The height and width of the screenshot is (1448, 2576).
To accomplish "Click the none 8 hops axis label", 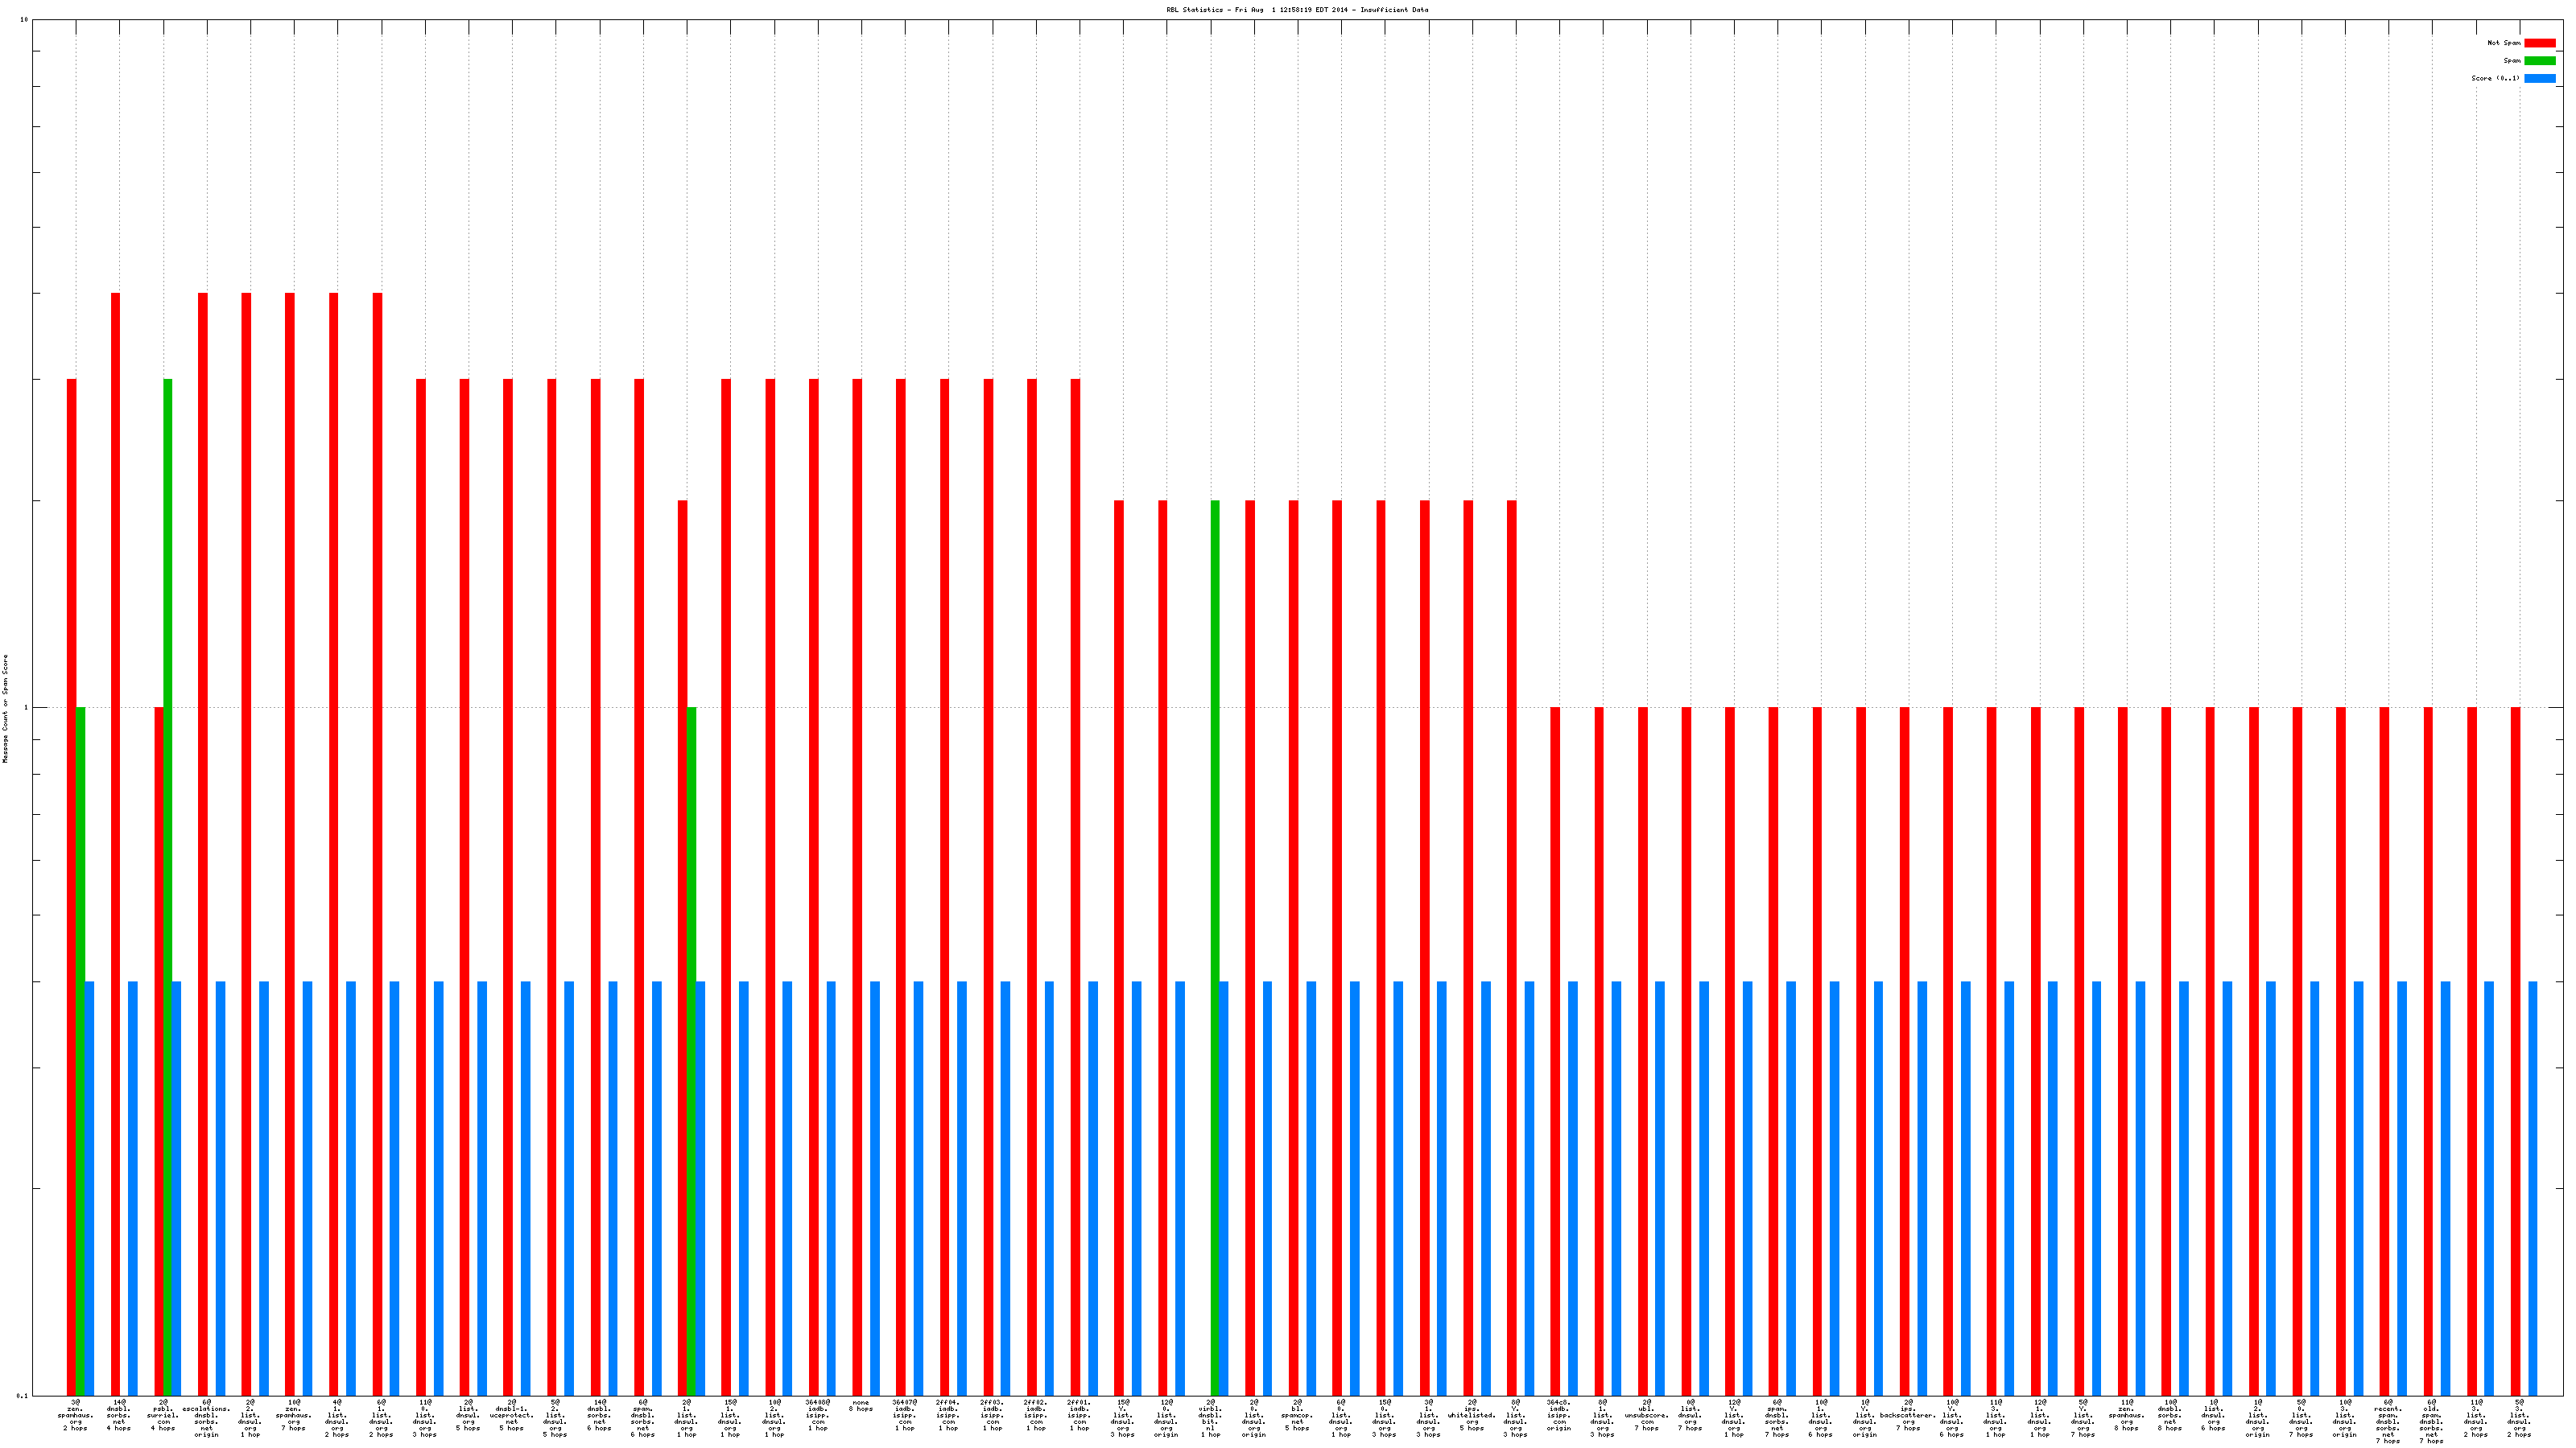I will coord(861,1405).
